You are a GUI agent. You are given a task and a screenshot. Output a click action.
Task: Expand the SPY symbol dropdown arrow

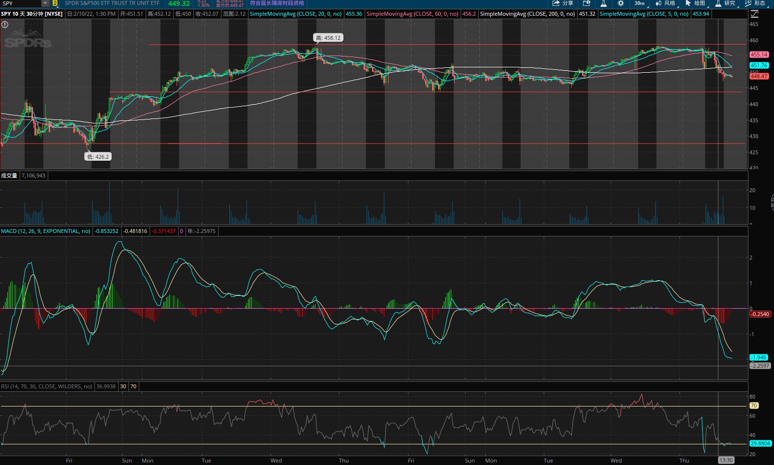[x=45, y=3]
